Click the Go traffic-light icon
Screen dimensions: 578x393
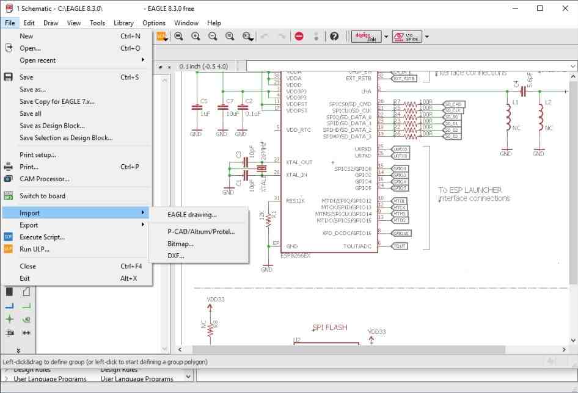[316, 36]
